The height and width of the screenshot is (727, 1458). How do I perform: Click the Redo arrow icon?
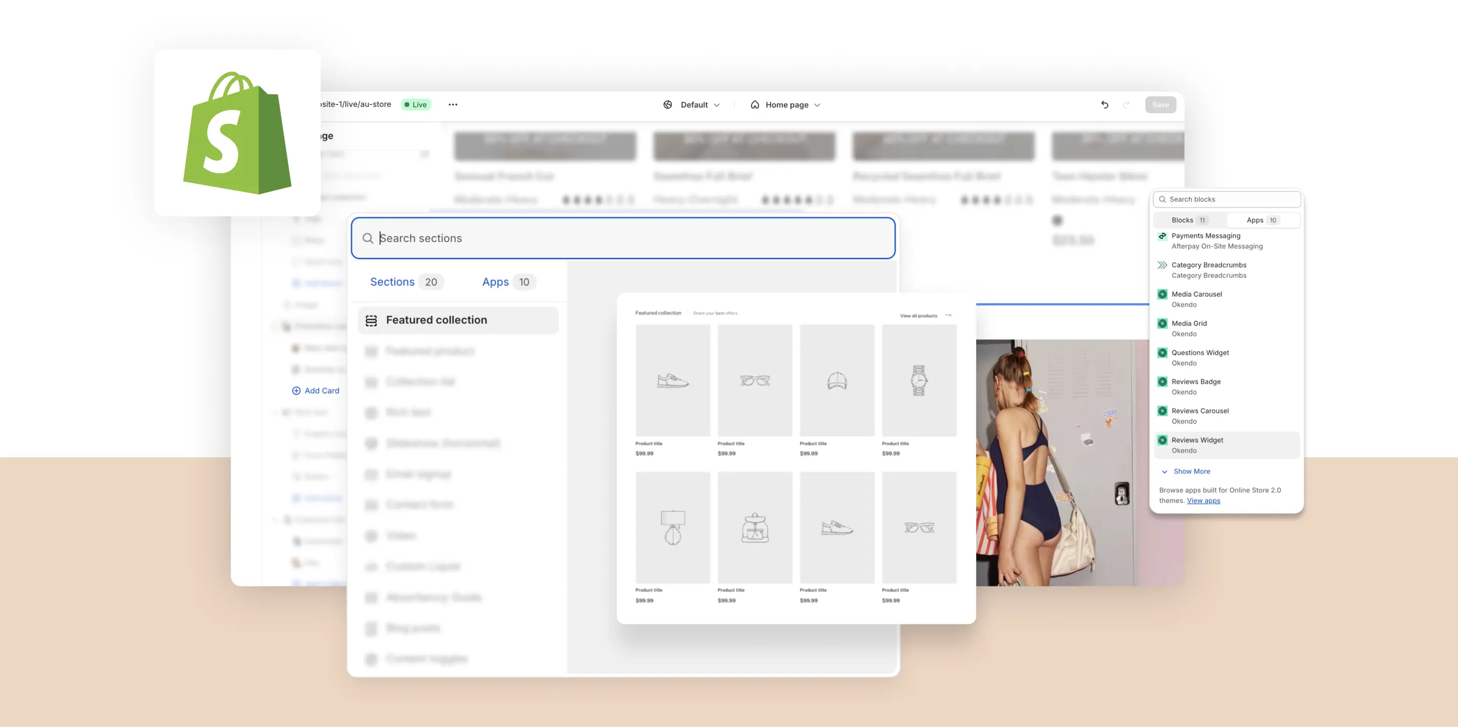coord(1126,105)
